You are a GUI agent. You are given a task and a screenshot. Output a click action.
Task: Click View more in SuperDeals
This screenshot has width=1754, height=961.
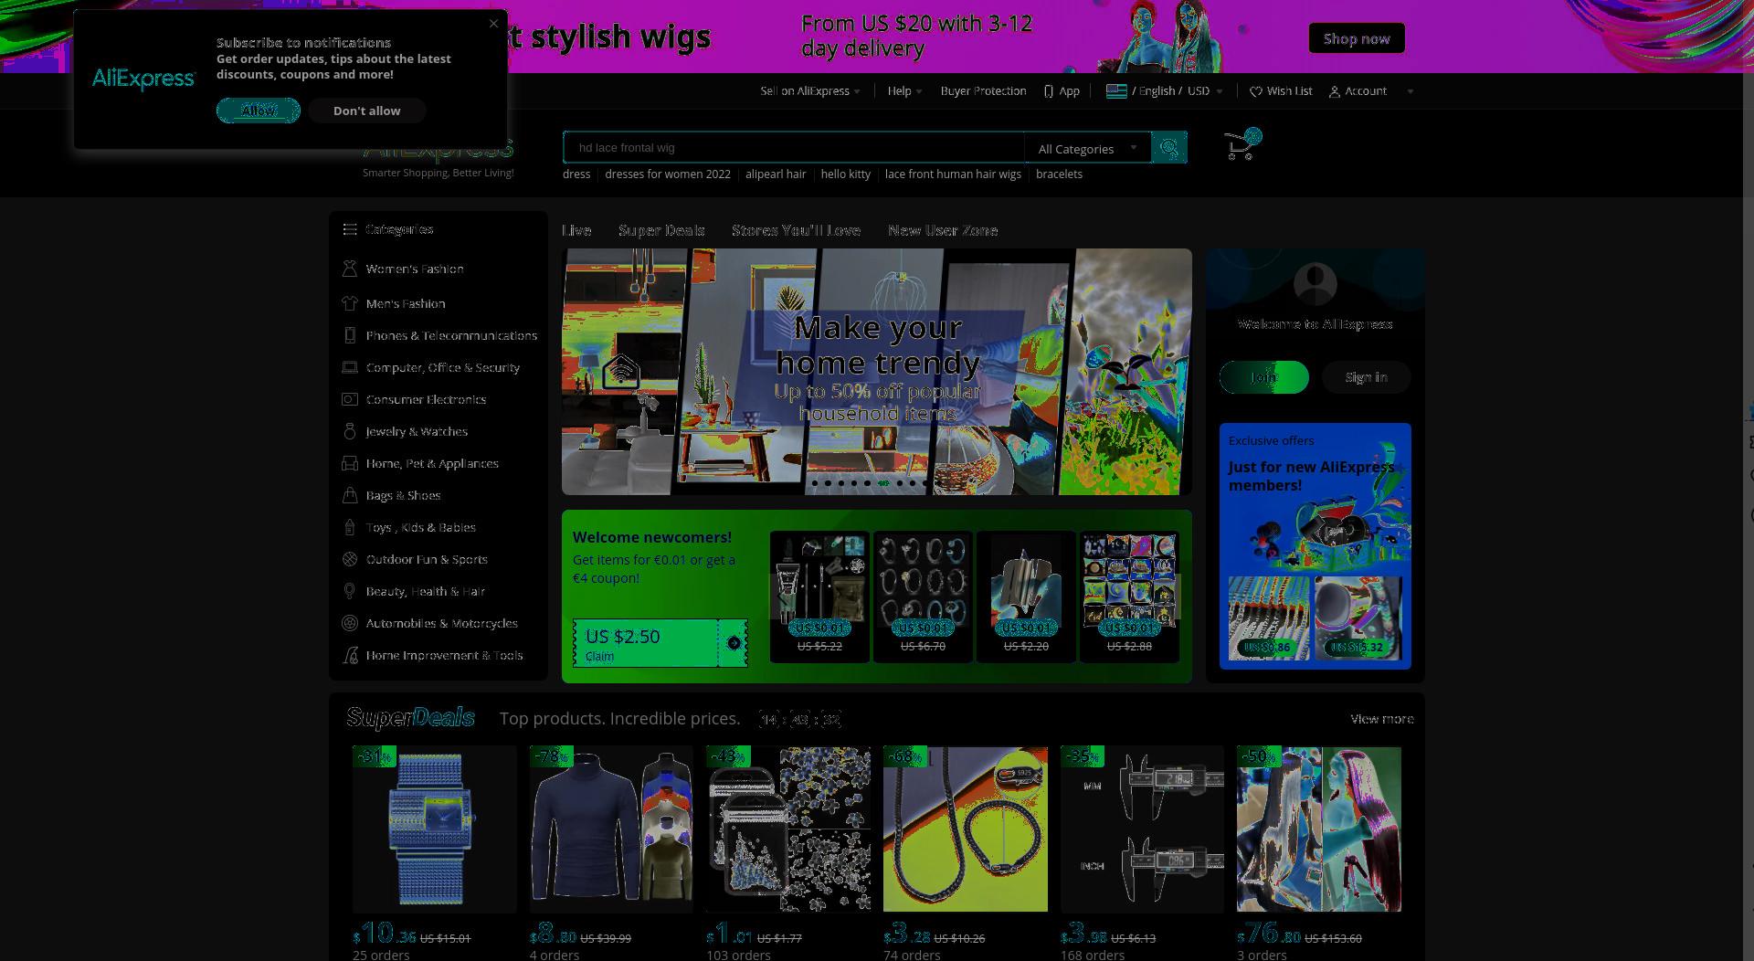point(1381,719)
